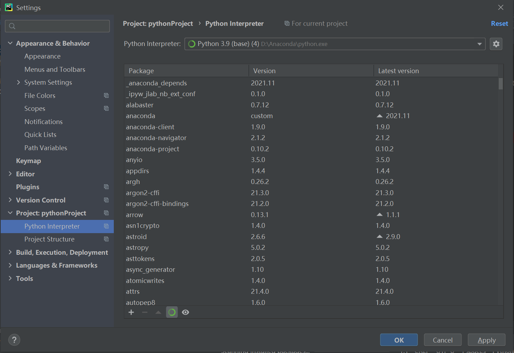Click upgrade arrow next to anaconda 2021.11
The height and width of the screenshot is (353, 514).
click(x=380, y=116)
